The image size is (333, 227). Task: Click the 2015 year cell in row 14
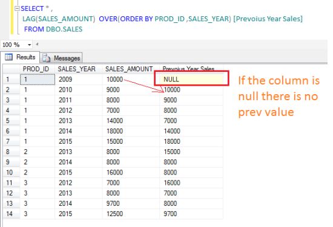(78, 214)
